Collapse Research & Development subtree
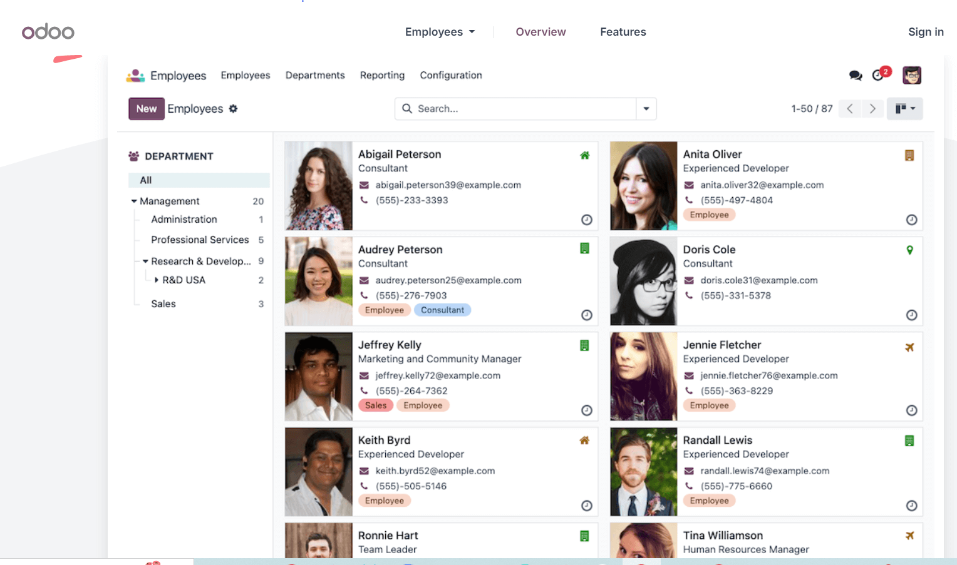Screen dimensions: 957x565 click(145, 262)
